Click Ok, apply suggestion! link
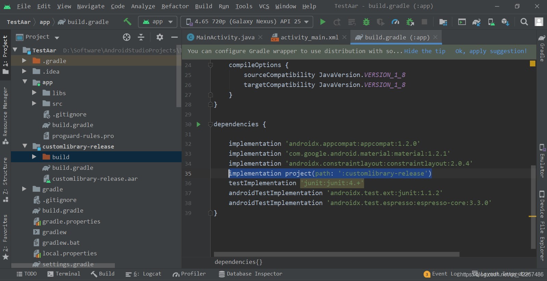Screen dimensions: 547x281 coord(491,51)
